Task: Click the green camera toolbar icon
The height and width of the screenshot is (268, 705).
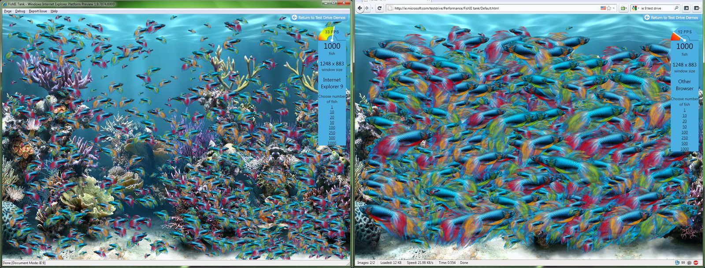Action: 623,8
